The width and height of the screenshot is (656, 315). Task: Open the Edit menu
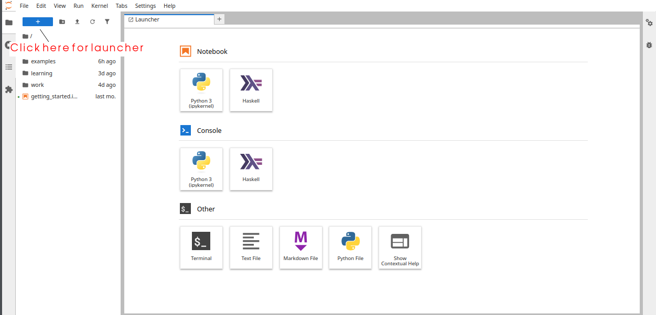(x=41, y=6)
